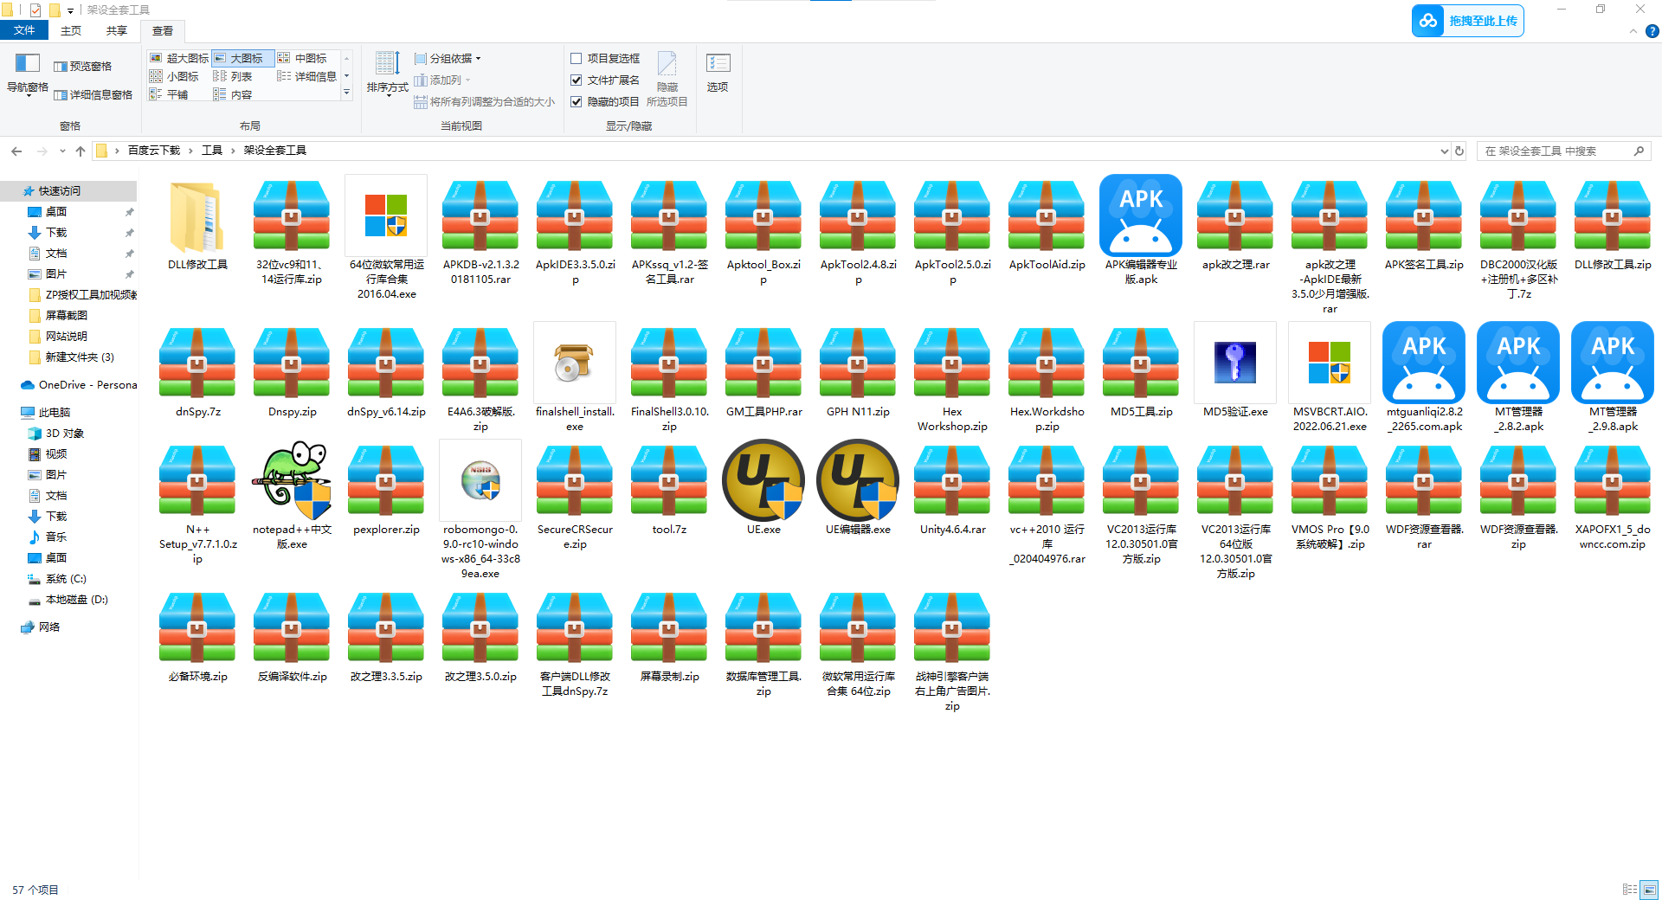Open the navigation pane 导航窗格 button

28,73
